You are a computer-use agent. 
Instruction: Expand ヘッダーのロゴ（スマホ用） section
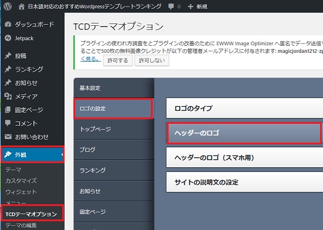pos(244,157)
